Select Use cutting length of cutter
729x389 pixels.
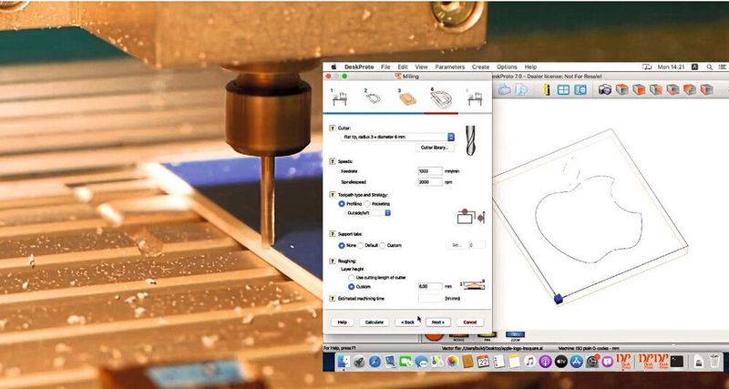[352, 278]
